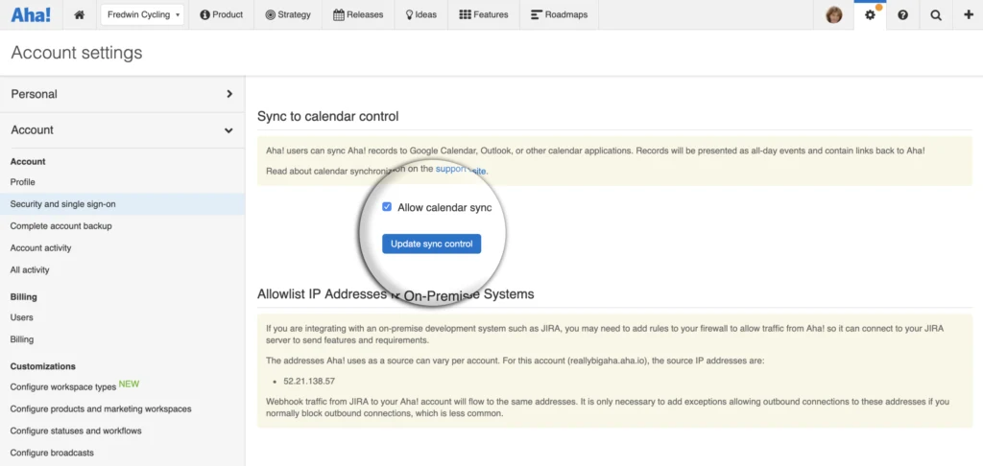Open the Billing link under Billing
The width and height of the screenshot is (983, 466).
pyautogui.click(x=22, y=339)
